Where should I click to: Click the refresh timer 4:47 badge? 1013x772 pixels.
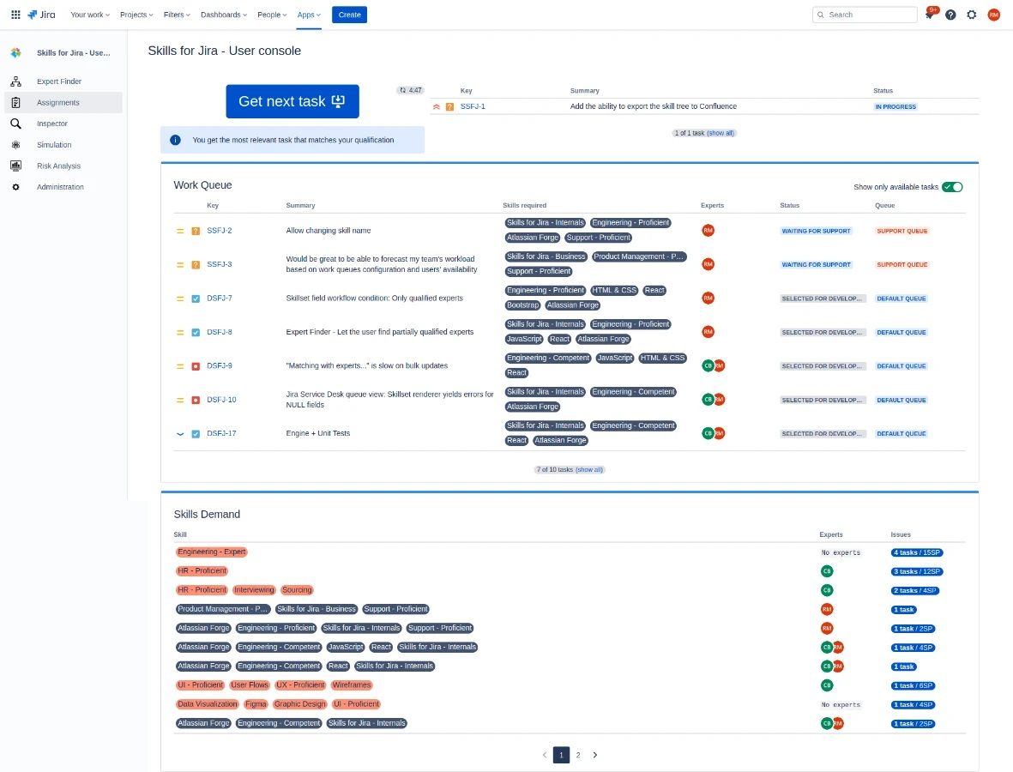pyautogui.click(x=410, y=90)
